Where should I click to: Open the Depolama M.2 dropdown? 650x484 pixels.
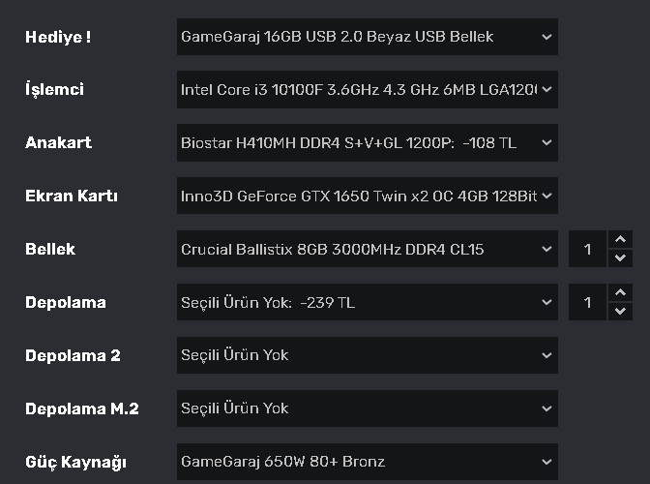pos(358,408)
